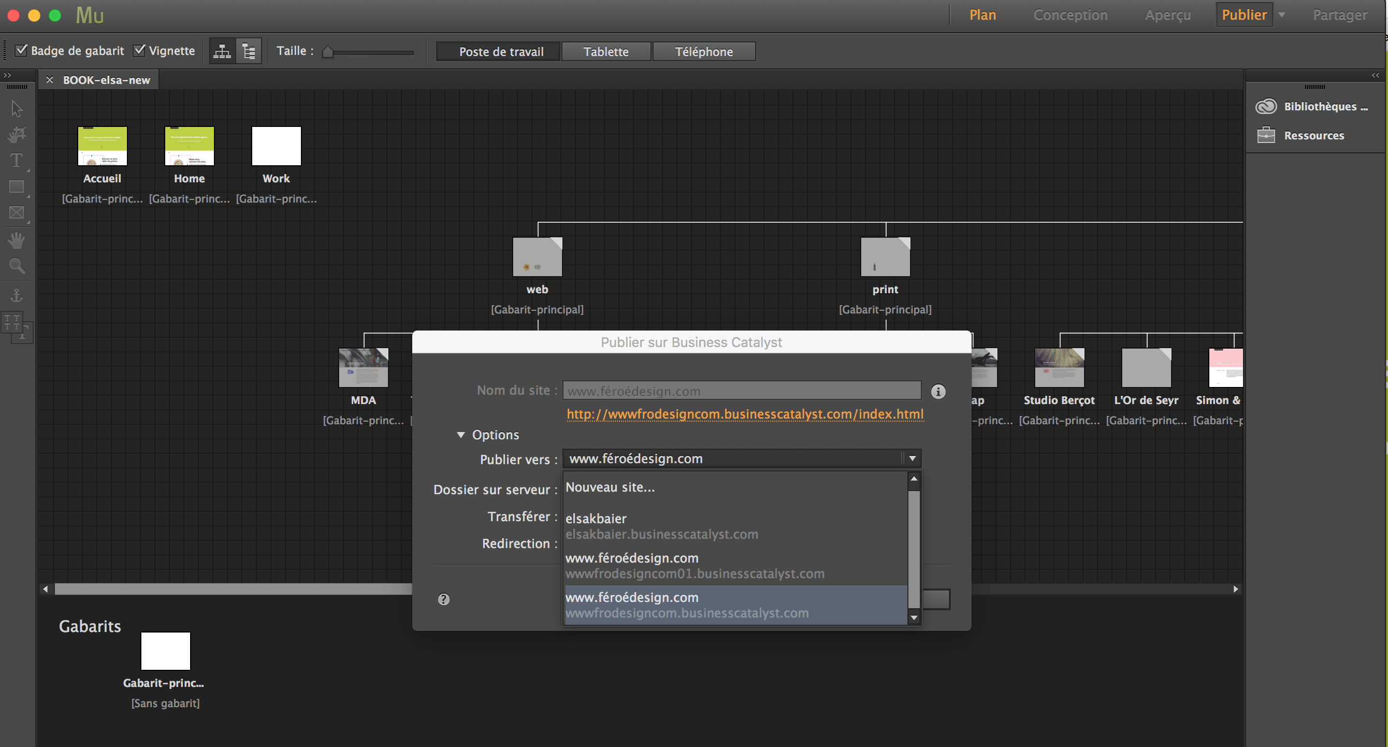
Task: Collapse the right panel dock chevrons
Action: [x=1375, y=75]
